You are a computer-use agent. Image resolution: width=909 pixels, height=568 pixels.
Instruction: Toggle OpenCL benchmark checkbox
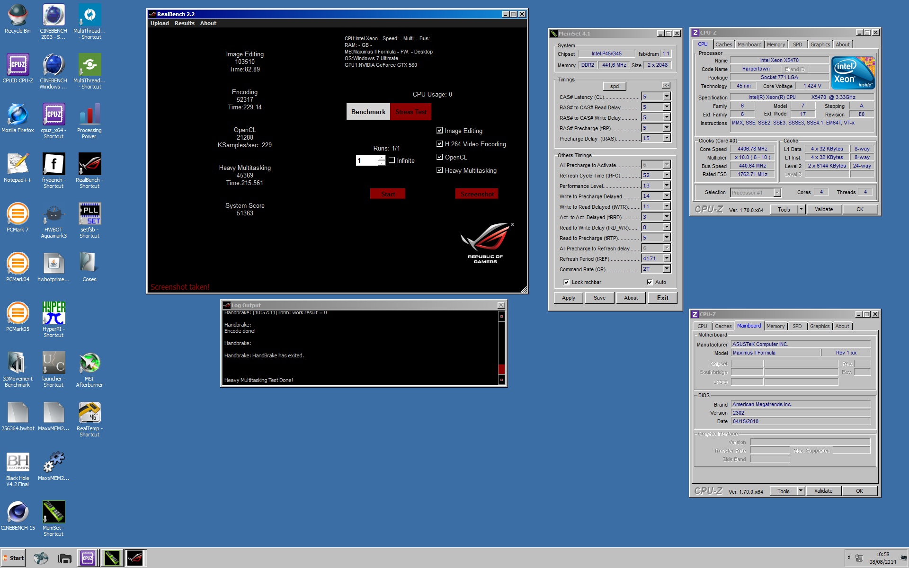tap(439, 157)
